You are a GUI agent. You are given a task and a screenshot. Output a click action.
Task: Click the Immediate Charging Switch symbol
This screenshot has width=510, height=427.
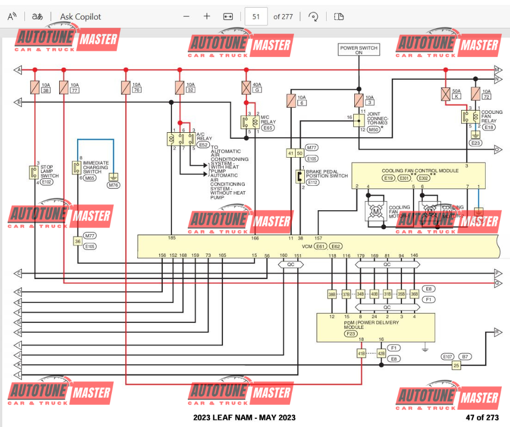point(77,167)
